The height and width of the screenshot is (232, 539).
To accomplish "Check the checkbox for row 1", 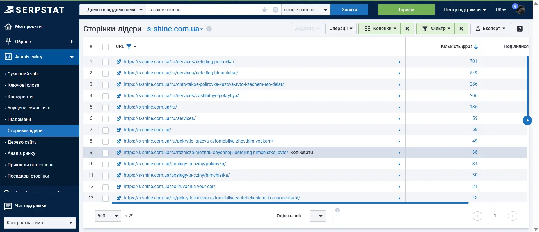I will coord(106,62).
